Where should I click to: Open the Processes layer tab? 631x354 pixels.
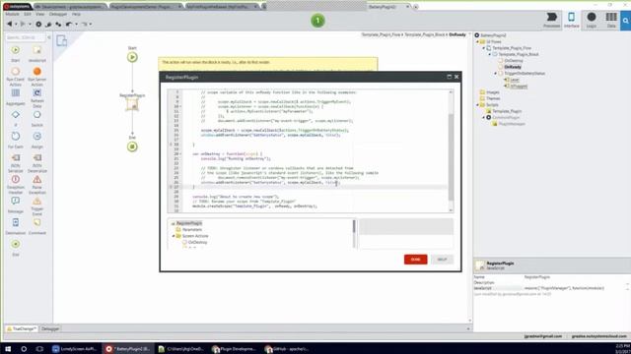pyautogui.click(x=551, y=20)
